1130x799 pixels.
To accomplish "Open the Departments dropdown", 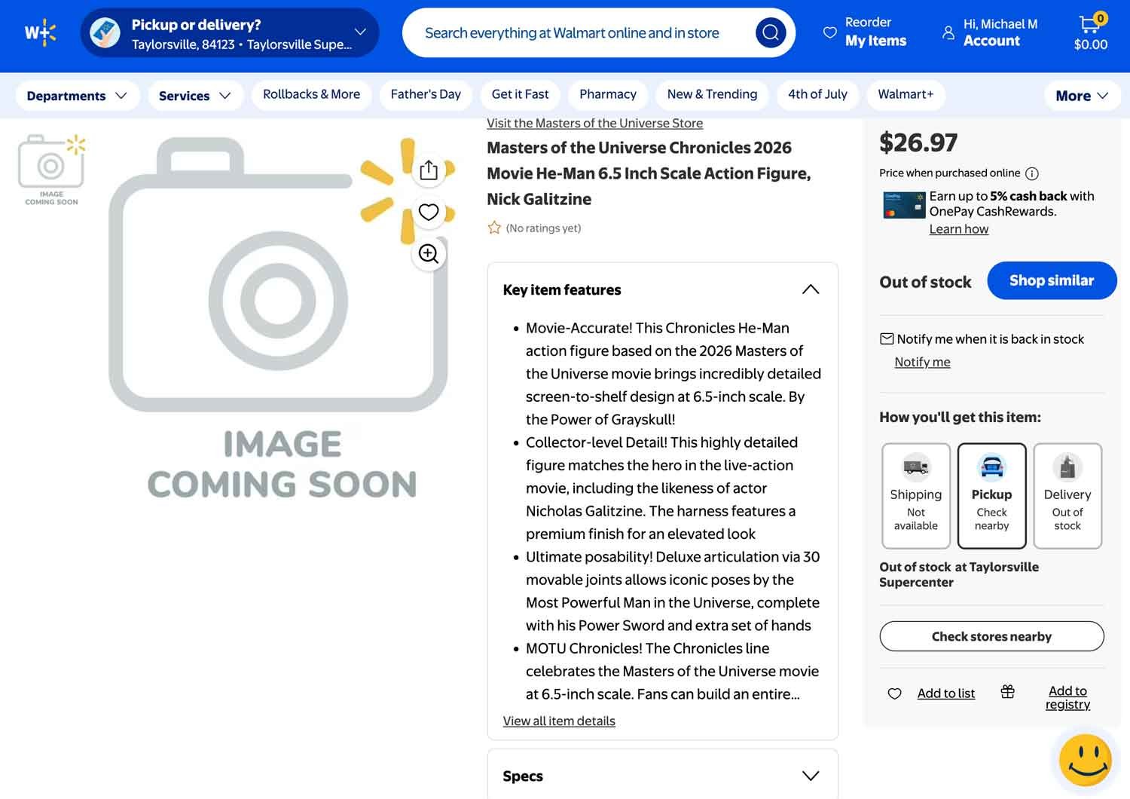I will click(77, 96).
